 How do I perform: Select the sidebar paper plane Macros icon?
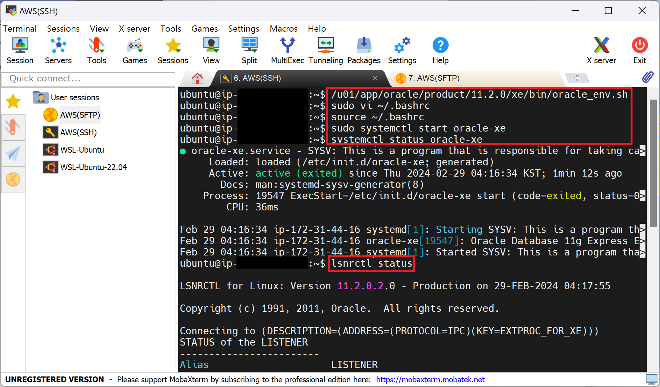(13, 153)
